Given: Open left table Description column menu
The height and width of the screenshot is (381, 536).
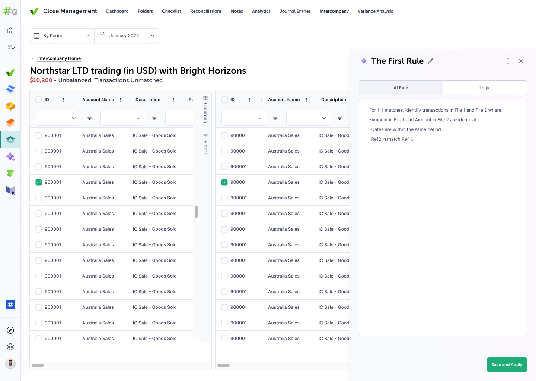Looking at the screenshot, I should (x=174, y=100).
